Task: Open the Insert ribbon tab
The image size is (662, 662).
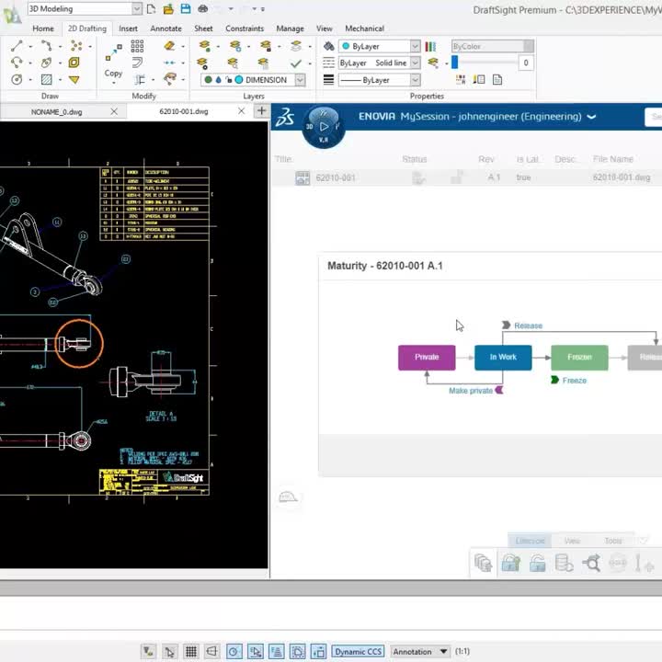Action: click(x=128, y=29)
